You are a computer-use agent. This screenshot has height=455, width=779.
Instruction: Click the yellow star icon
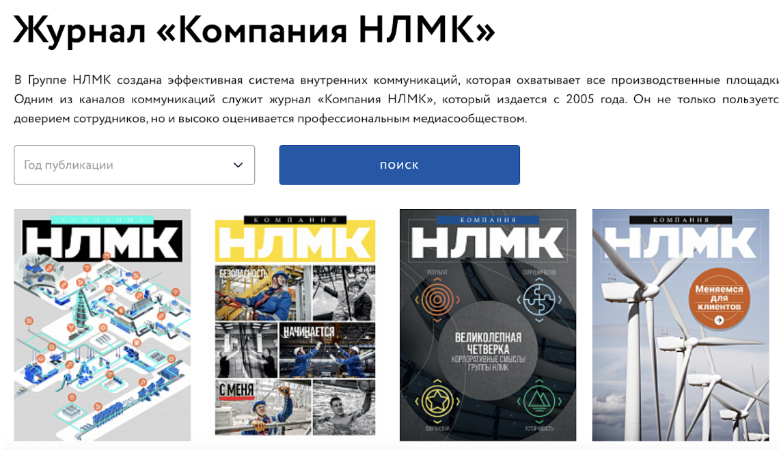[437, 401]
